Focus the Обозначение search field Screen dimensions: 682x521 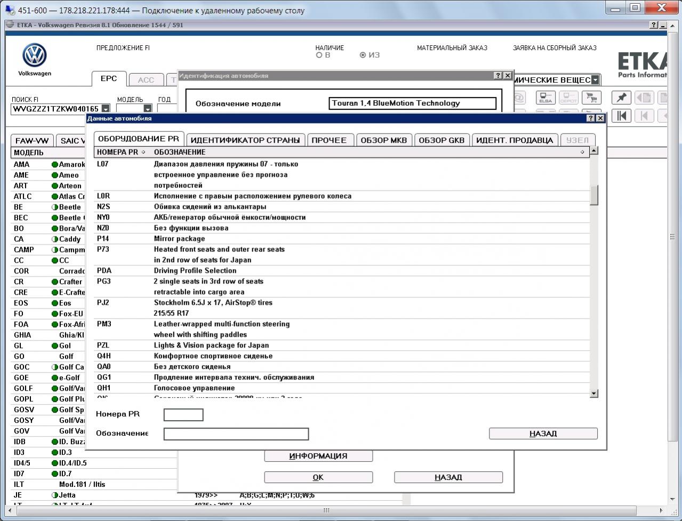[x=236, y=434]
